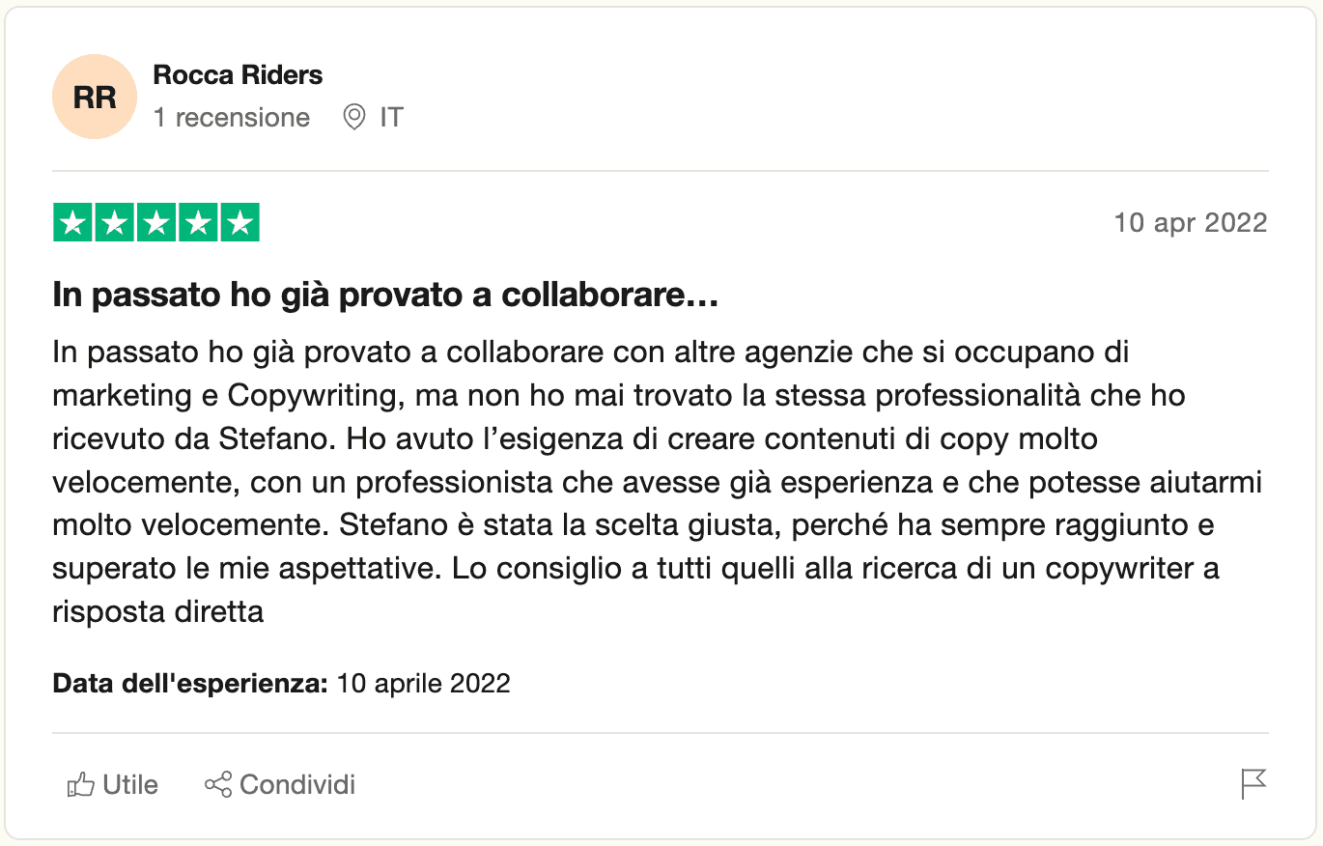Click the 'Data dell'esperienza:' label
This screenshot has width=1323, height=846.
[191, 684]
